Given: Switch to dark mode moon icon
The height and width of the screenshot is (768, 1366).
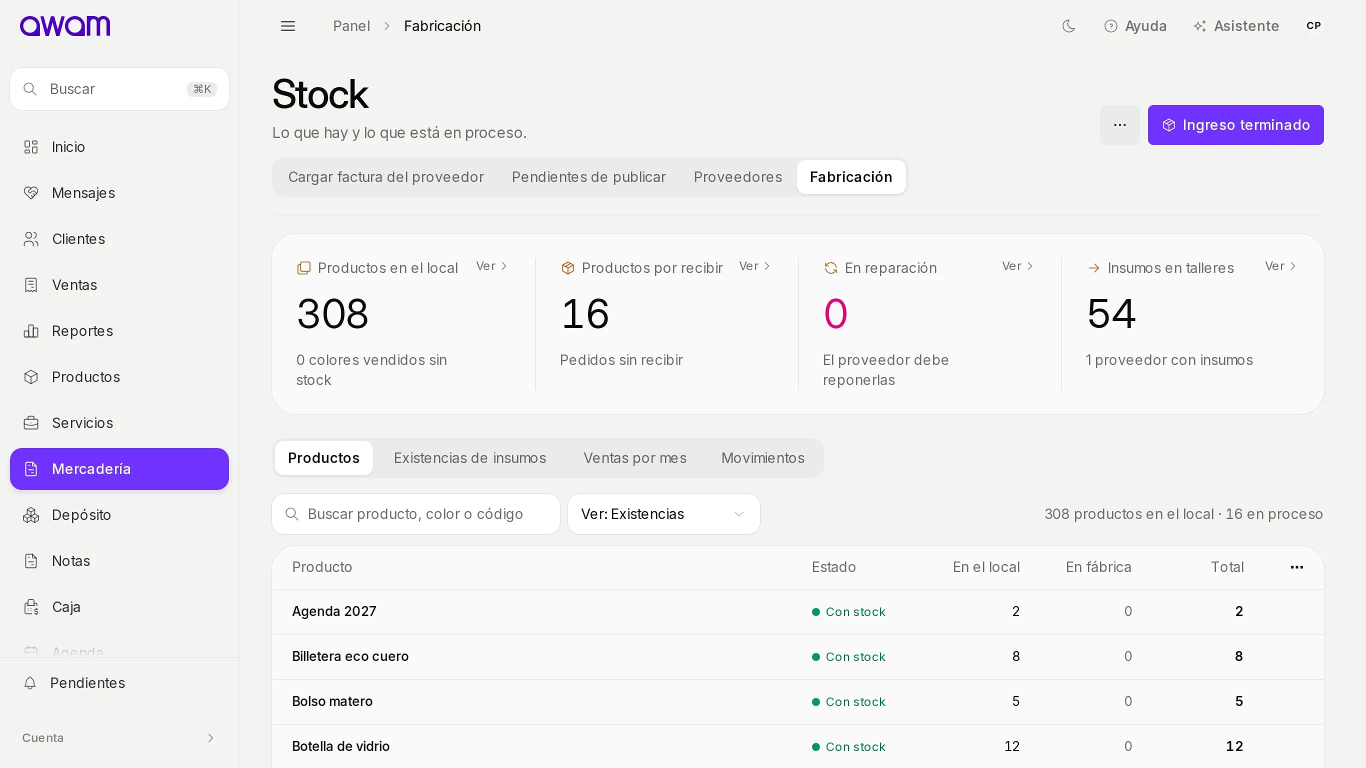Looking at the screenshot, I should (1068, 26).
